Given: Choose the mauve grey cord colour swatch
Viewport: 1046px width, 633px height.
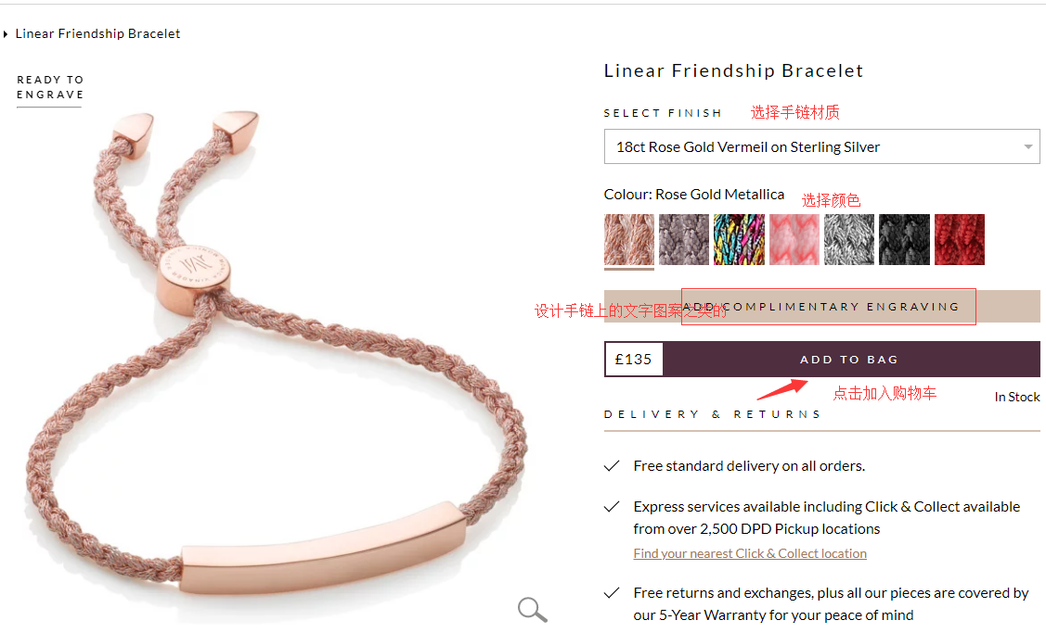Looking at the screenshot, I should pos(684,240).
